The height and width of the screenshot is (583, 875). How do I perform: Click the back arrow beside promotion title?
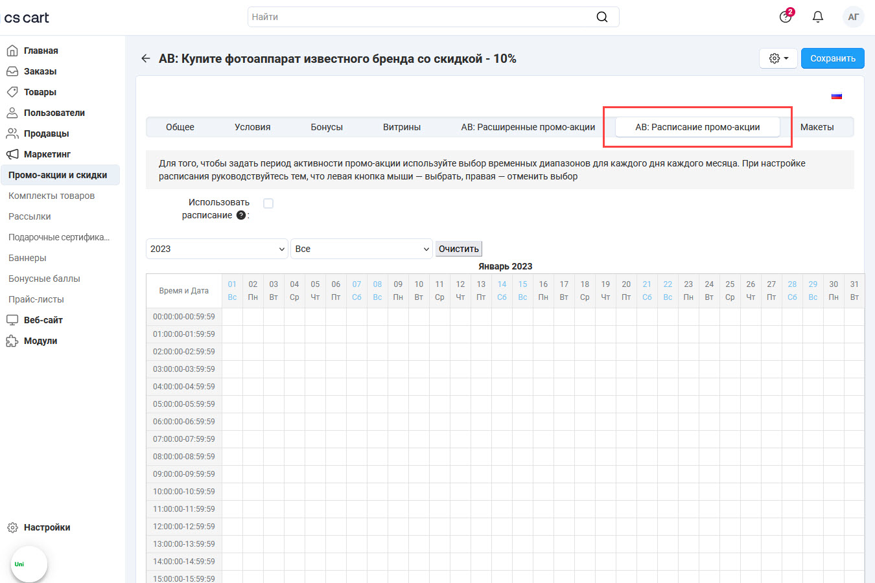click(145, 58)
